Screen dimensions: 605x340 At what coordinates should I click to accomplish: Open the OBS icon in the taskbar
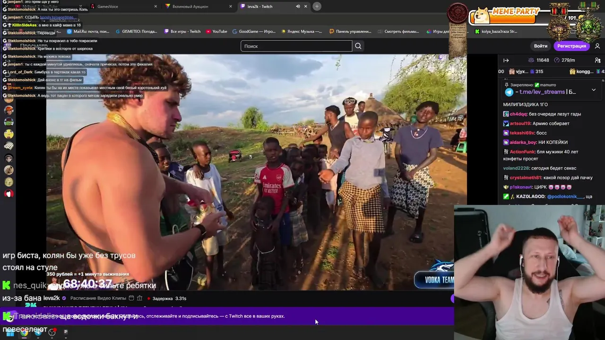click(52, 332)
